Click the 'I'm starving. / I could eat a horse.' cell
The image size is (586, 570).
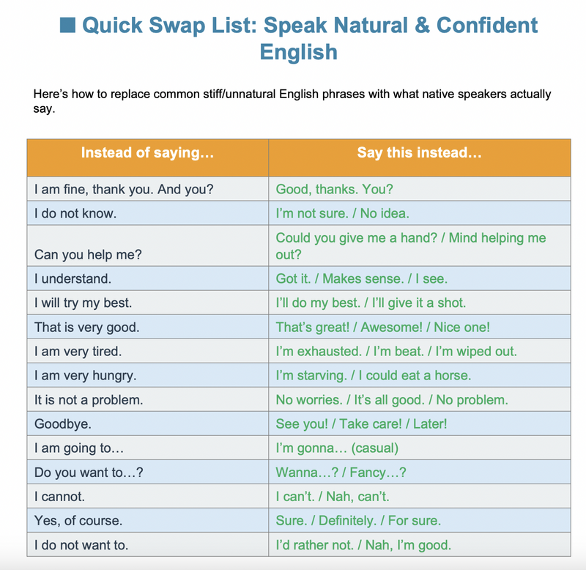[x=419, y=375]
